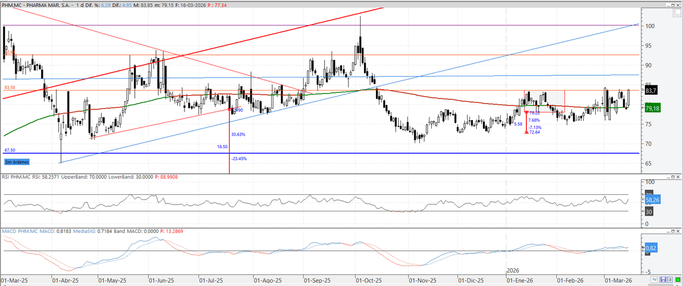Viewport: 683px width, 286px height.
Task: Maximize the RSI indicator panel
Action: [673, 177]
